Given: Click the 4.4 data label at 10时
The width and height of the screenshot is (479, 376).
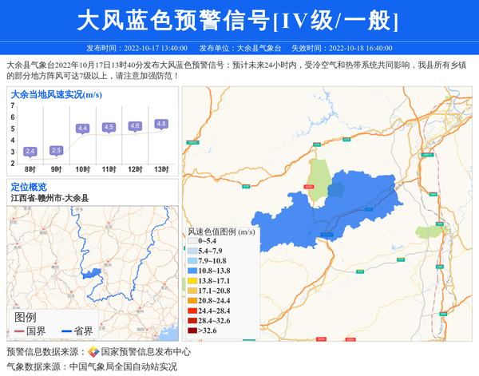Looking at the screenshot, I should (x=82, y=128).
